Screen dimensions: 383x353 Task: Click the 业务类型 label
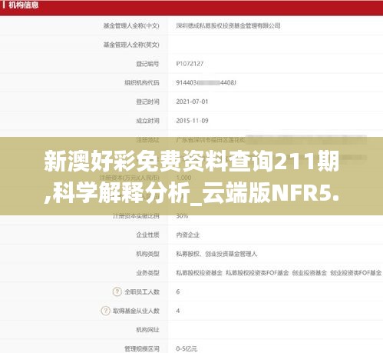[147, 273]
